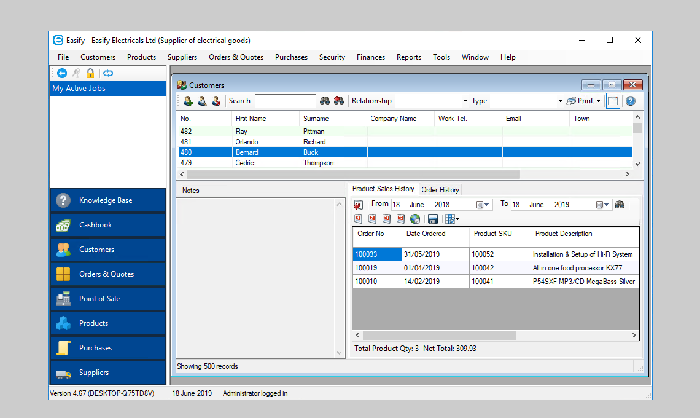Run a customer search with binoculars icon
Image resolution: width=700 pixels, height=418 pixels.
[325, 100]
